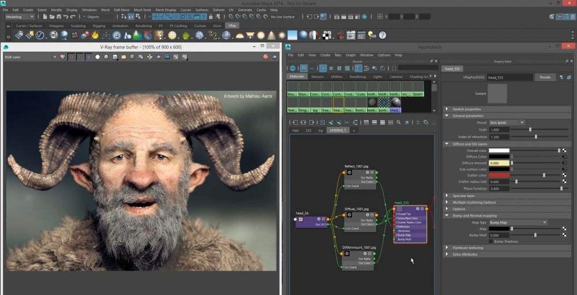
Task: Click the Diffuse Amount value field
Action: point(499,163)
